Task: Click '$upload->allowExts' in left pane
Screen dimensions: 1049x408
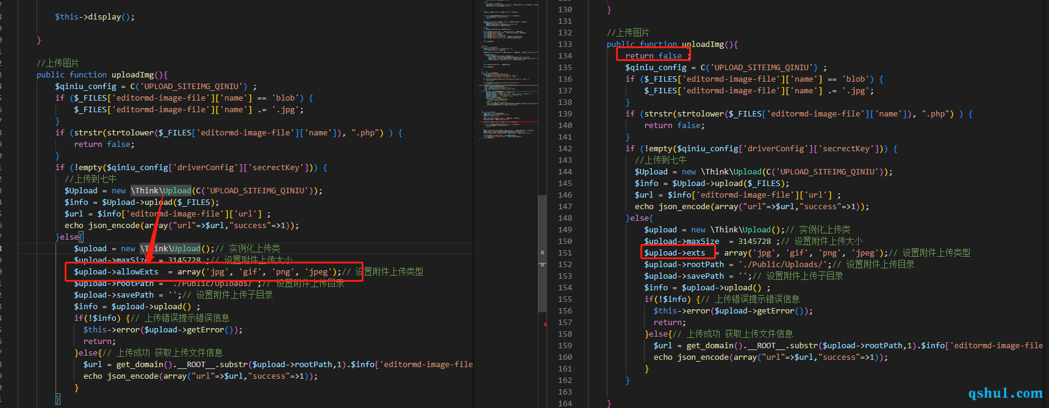Action: 116,271
